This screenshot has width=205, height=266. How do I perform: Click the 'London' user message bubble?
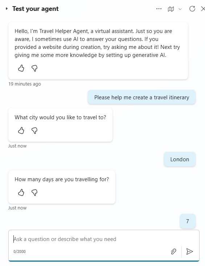pos(180,159)
